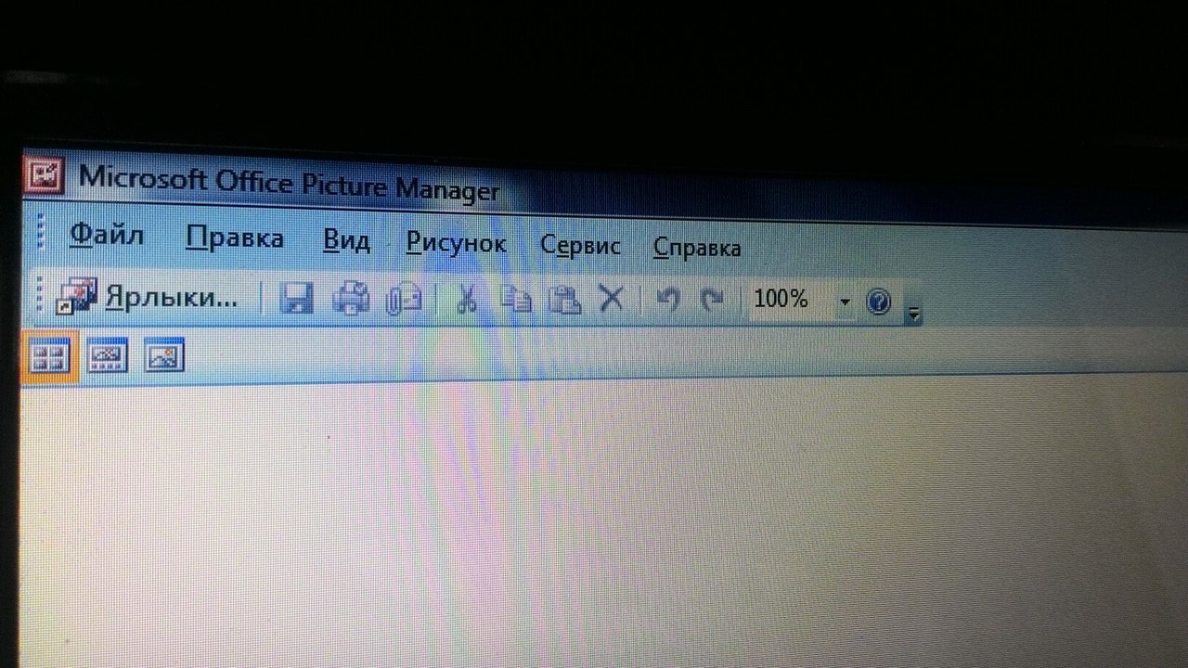The width and height of the screenshot is (1188, 668).
Task: Switch to Single Picture view
Action: tap(165, 355)
